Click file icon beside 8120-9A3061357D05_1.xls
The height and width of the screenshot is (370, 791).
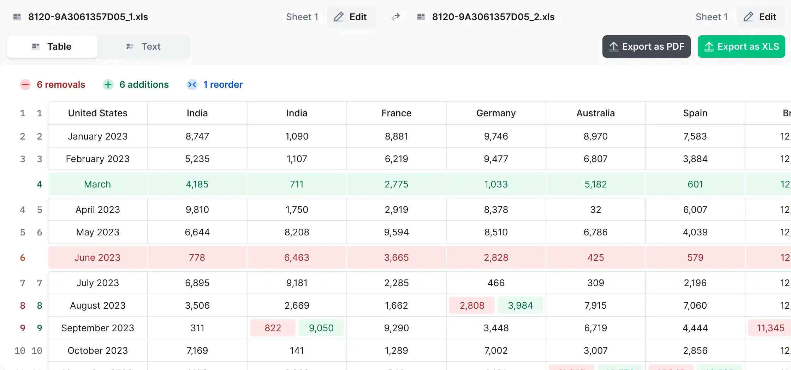(x=17, y=17)
